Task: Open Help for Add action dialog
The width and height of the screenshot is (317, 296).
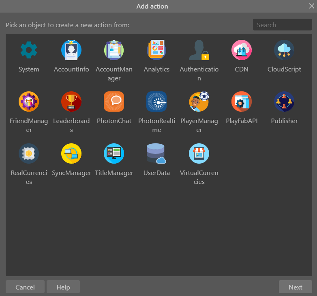Action: (63, 287)
